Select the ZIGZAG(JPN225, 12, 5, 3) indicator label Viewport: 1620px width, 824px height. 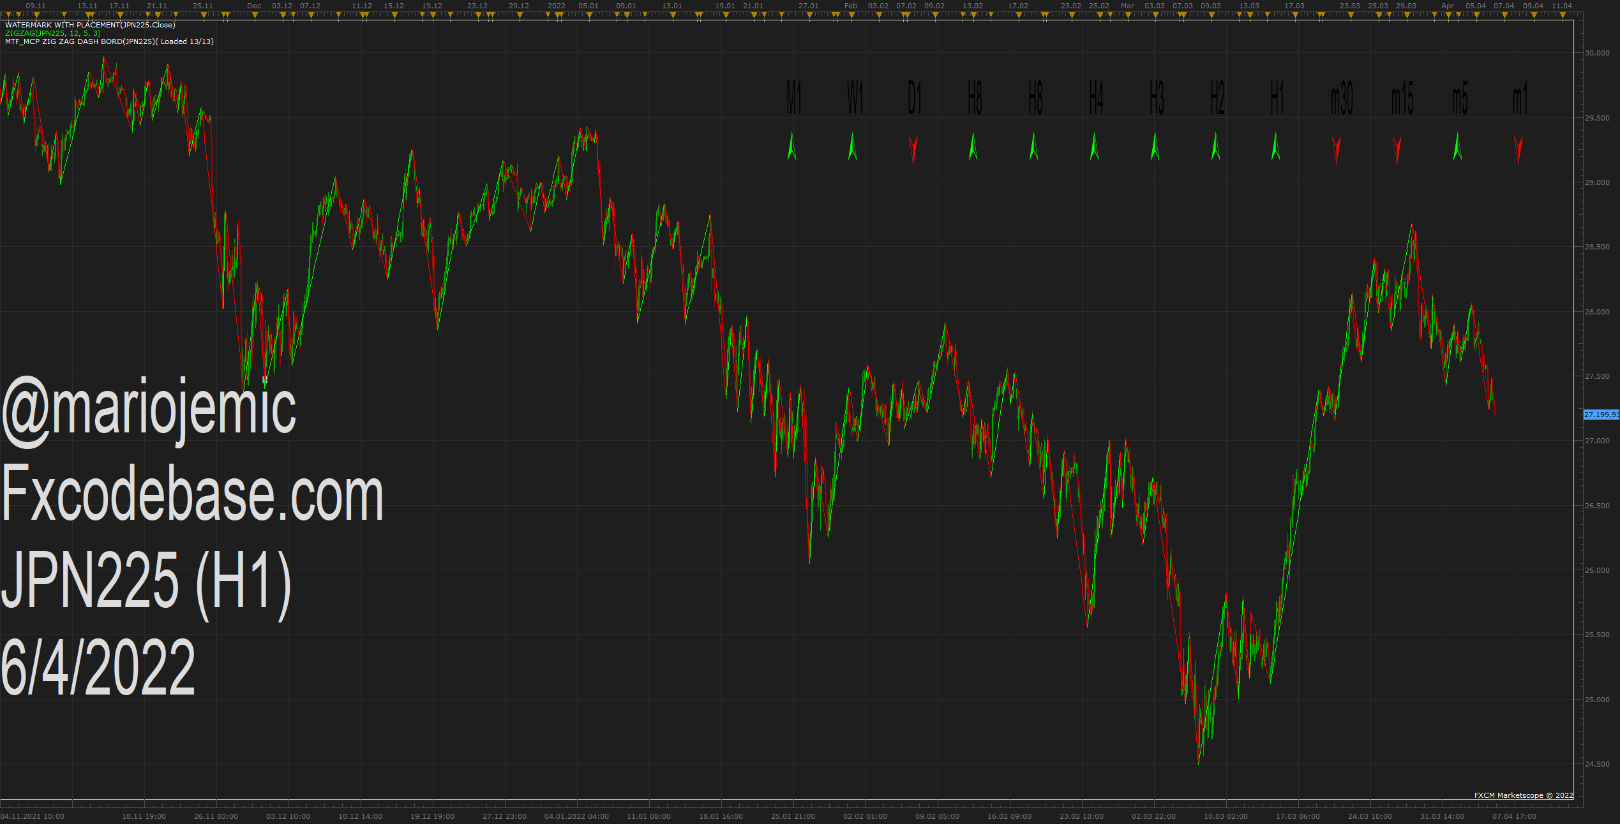pyautogui.click(x=53, y=33)
